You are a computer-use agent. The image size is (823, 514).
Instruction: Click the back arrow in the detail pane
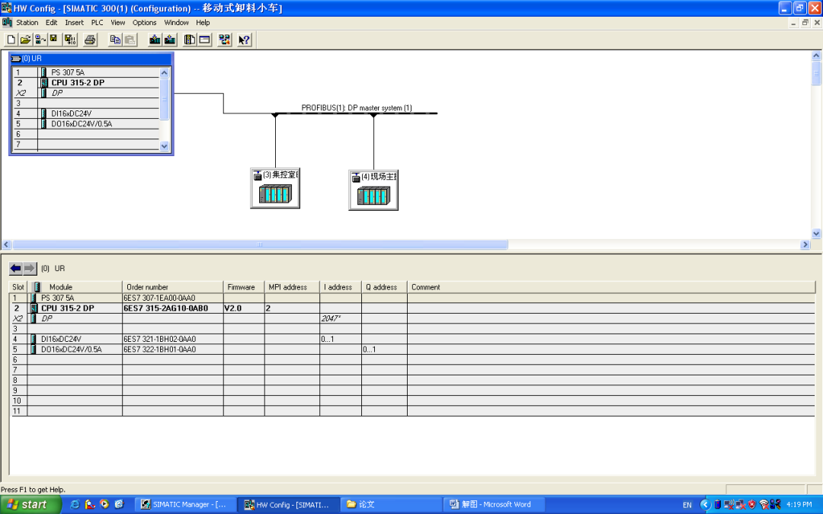tap(16, 269)
